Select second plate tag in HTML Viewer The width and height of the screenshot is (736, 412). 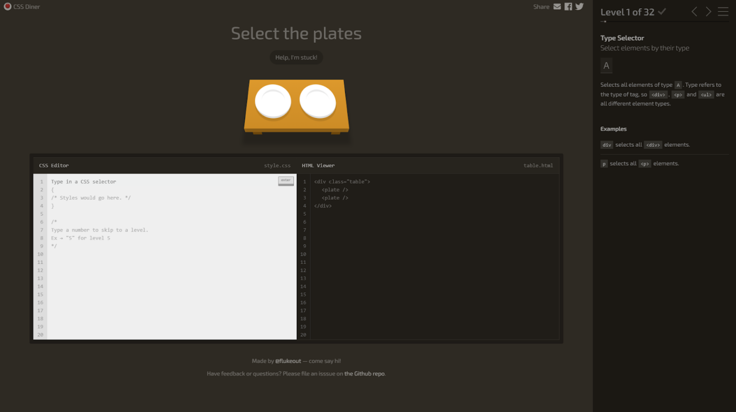click(335, 198)
